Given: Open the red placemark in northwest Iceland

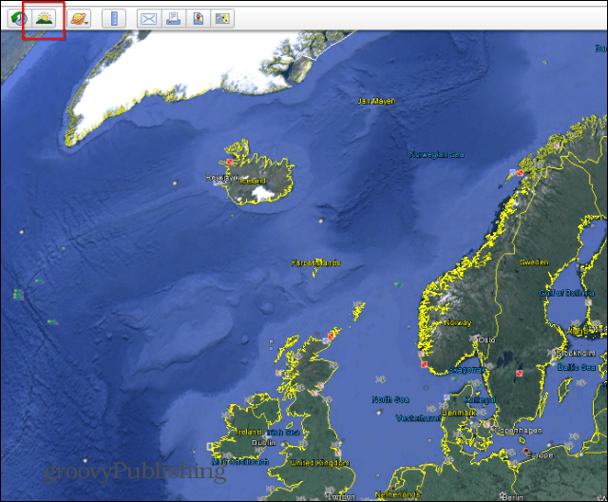Looking at the screenshot, I should [230, 162].
